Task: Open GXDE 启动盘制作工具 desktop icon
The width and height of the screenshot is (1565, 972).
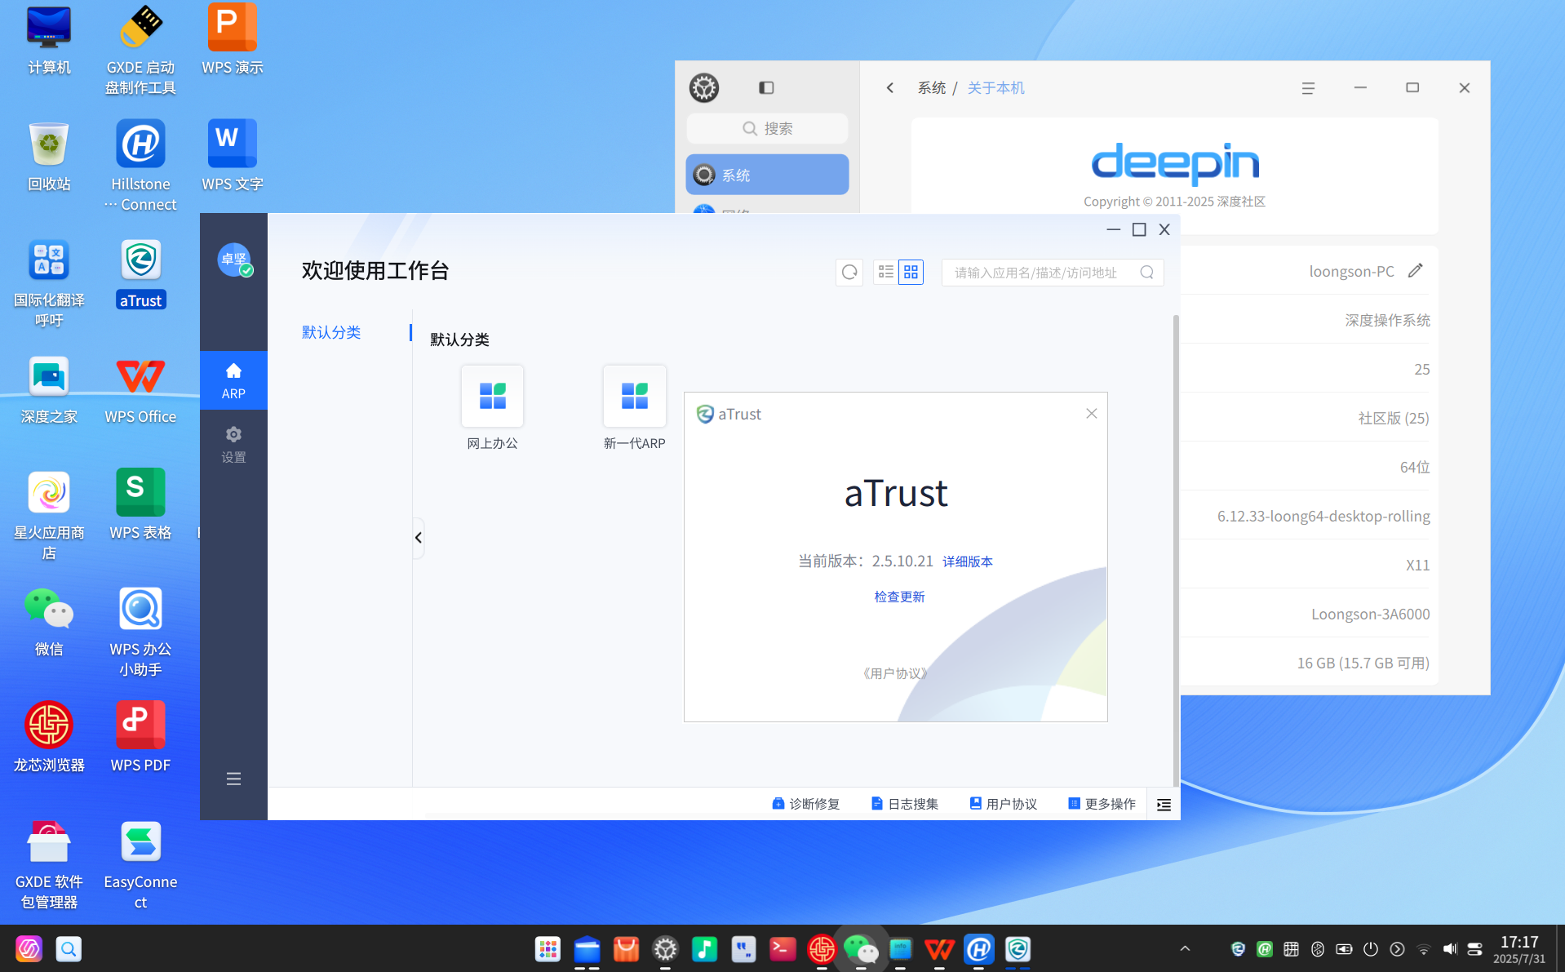Action: 140,51
